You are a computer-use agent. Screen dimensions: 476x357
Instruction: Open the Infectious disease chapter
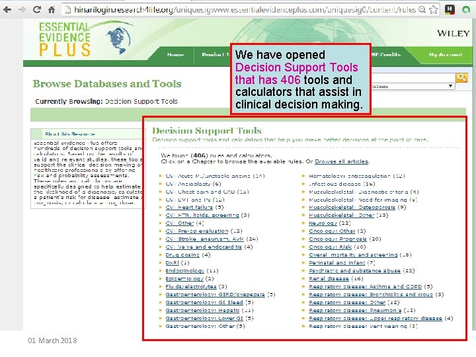click(335, 184)
